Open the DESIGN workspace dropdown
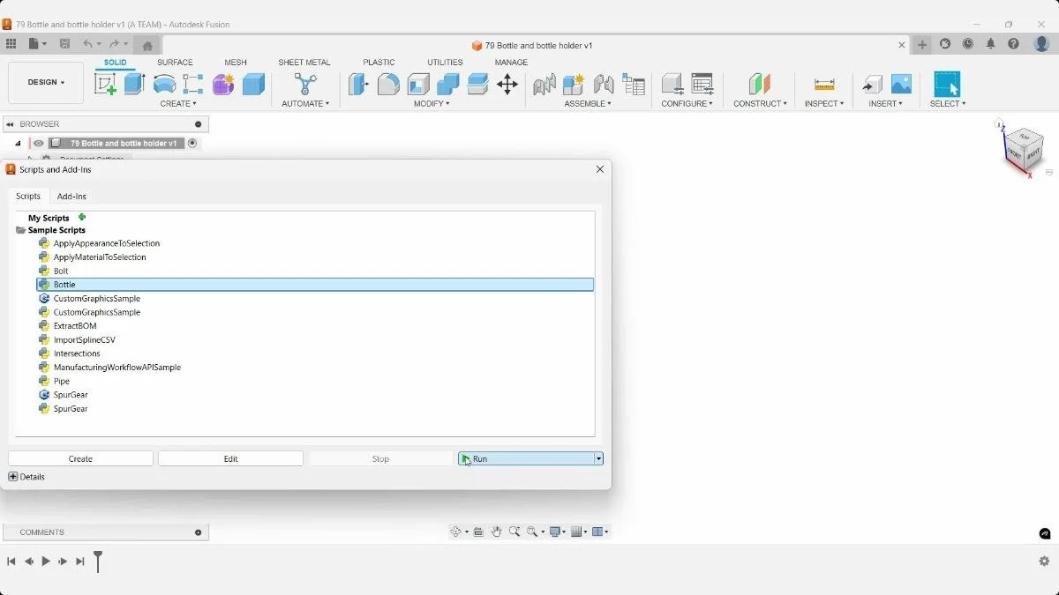The width and height of the screenshot is (1059, 595). (x=46, y=83)
